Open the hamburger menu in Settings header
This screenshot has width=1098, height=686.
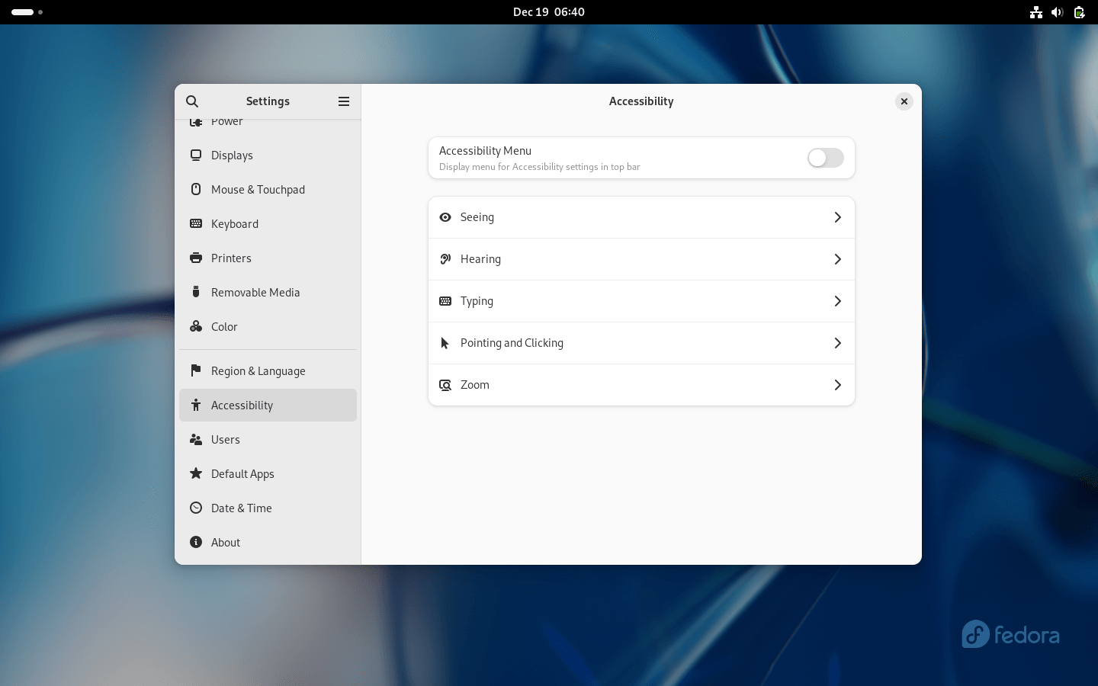click(344, 101)
